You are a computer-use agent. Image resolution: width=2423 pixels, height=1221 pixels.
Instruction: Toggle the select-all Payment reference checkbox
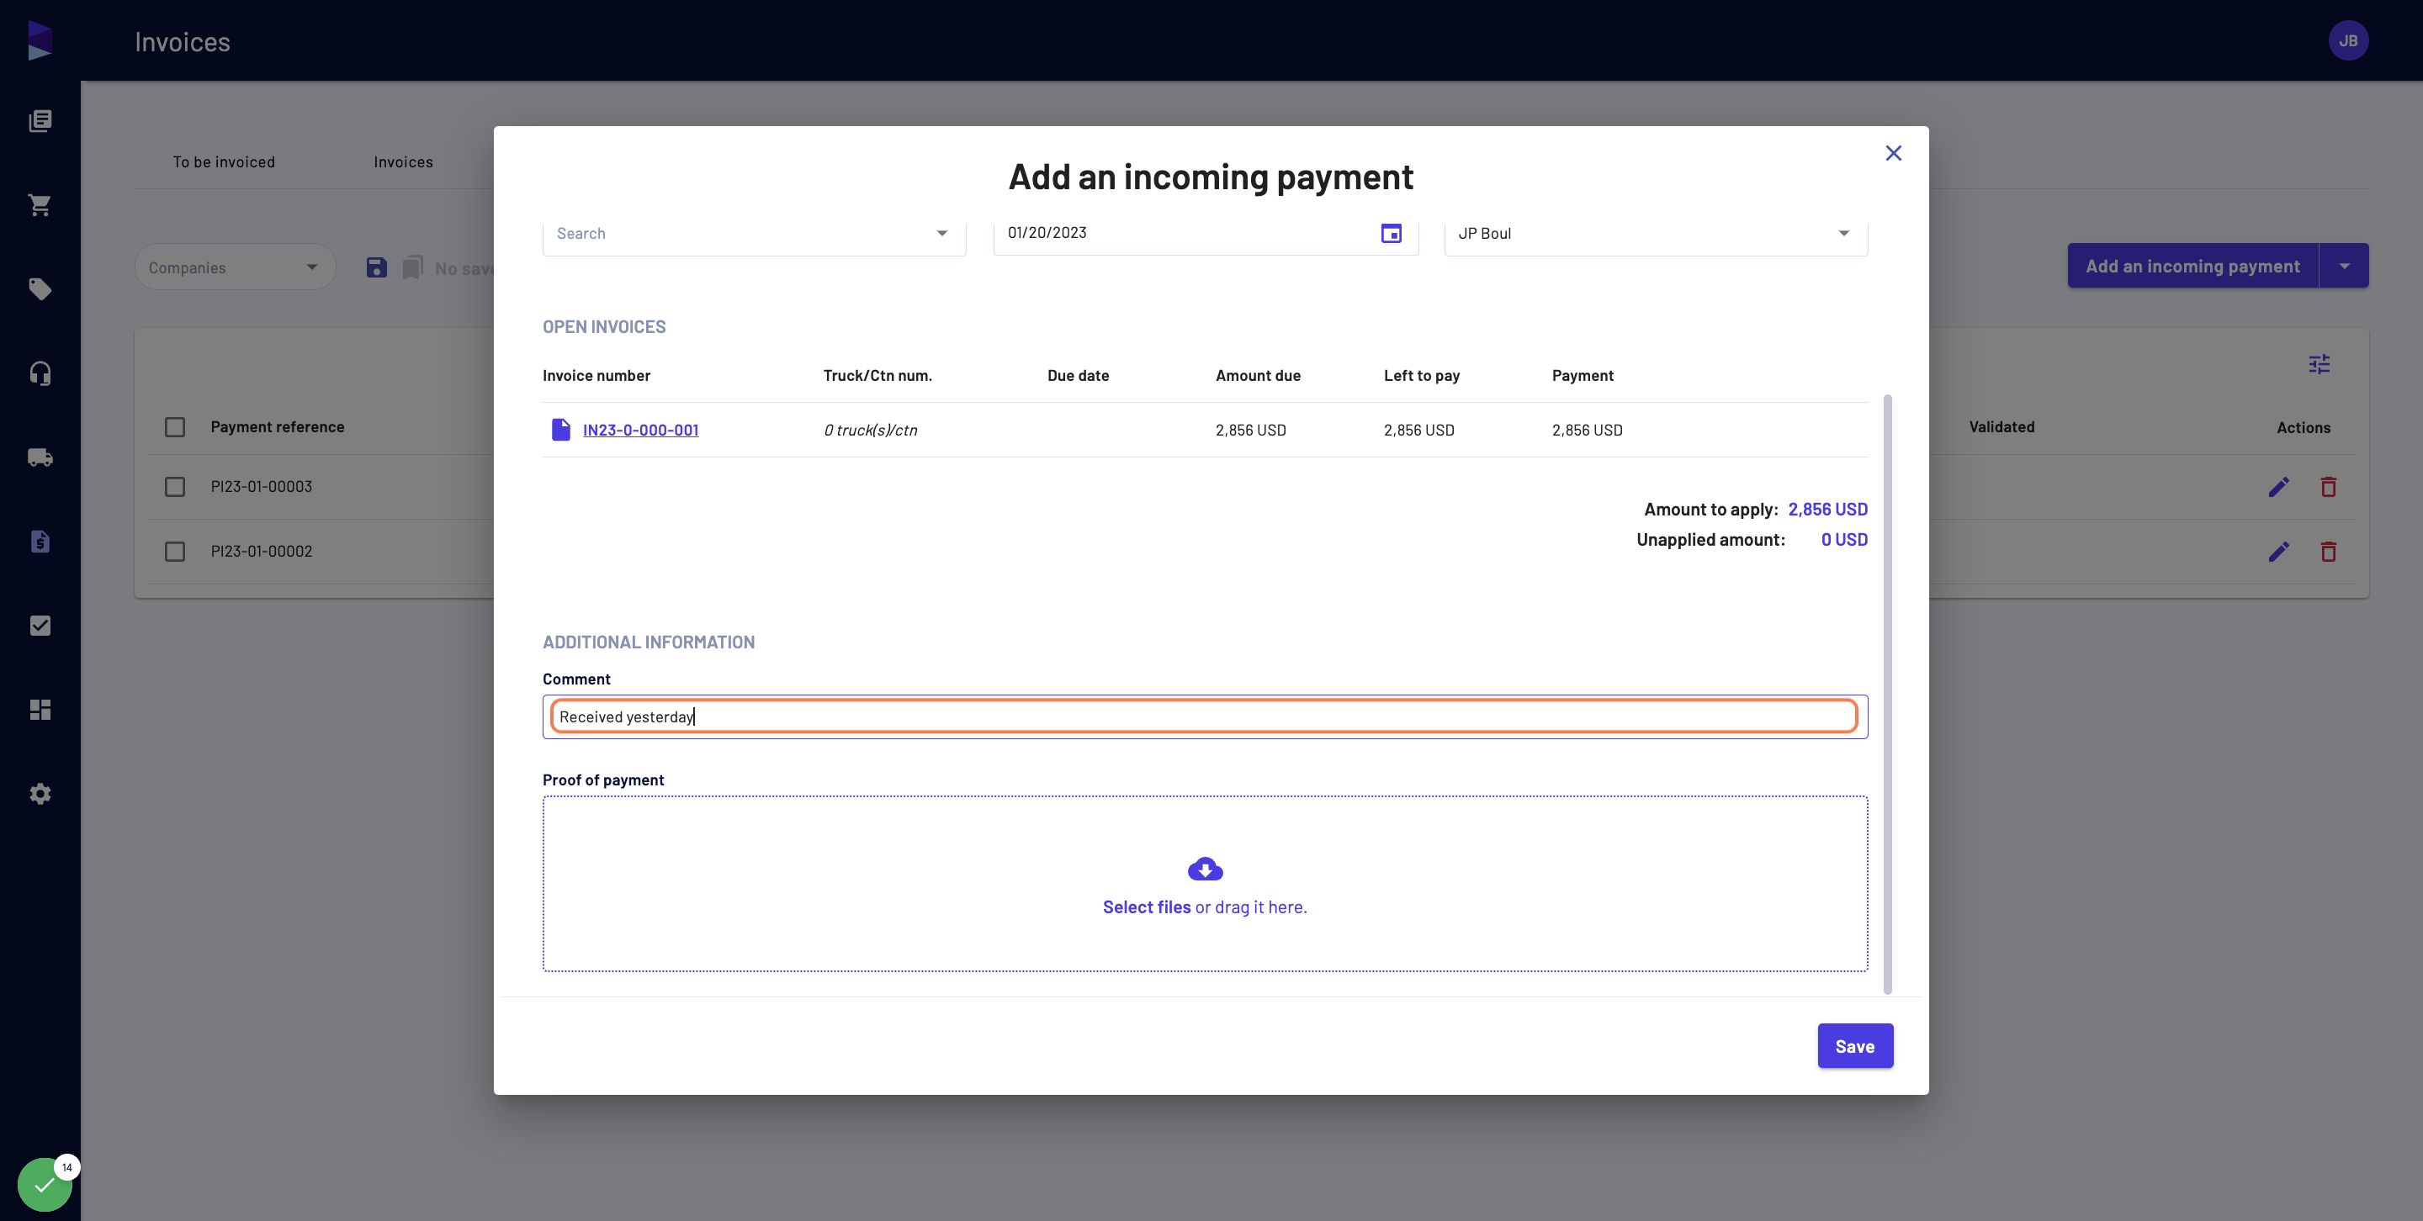(175, 426)
